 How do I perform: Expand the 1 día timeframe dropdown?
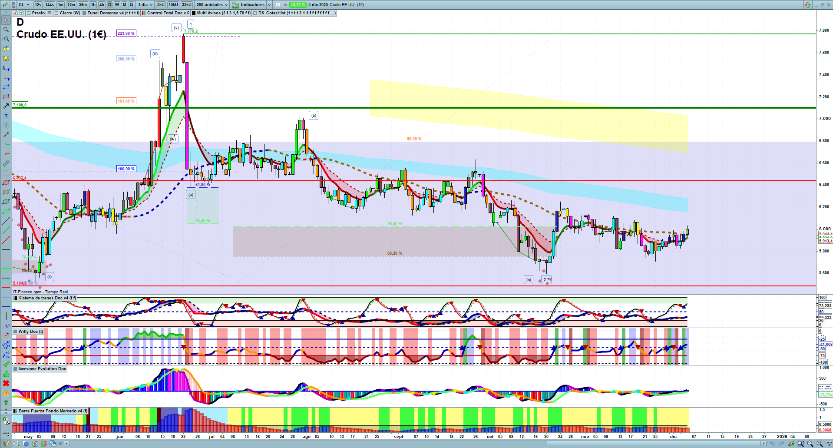coord(145,5)
